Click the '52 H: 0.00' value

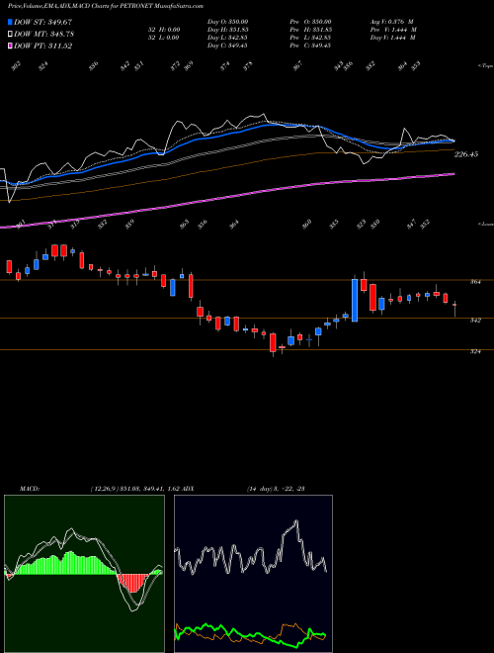pos(163,30)
